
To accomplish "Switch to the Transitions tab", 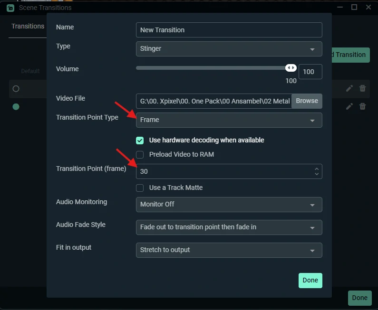I will (28, 26).
